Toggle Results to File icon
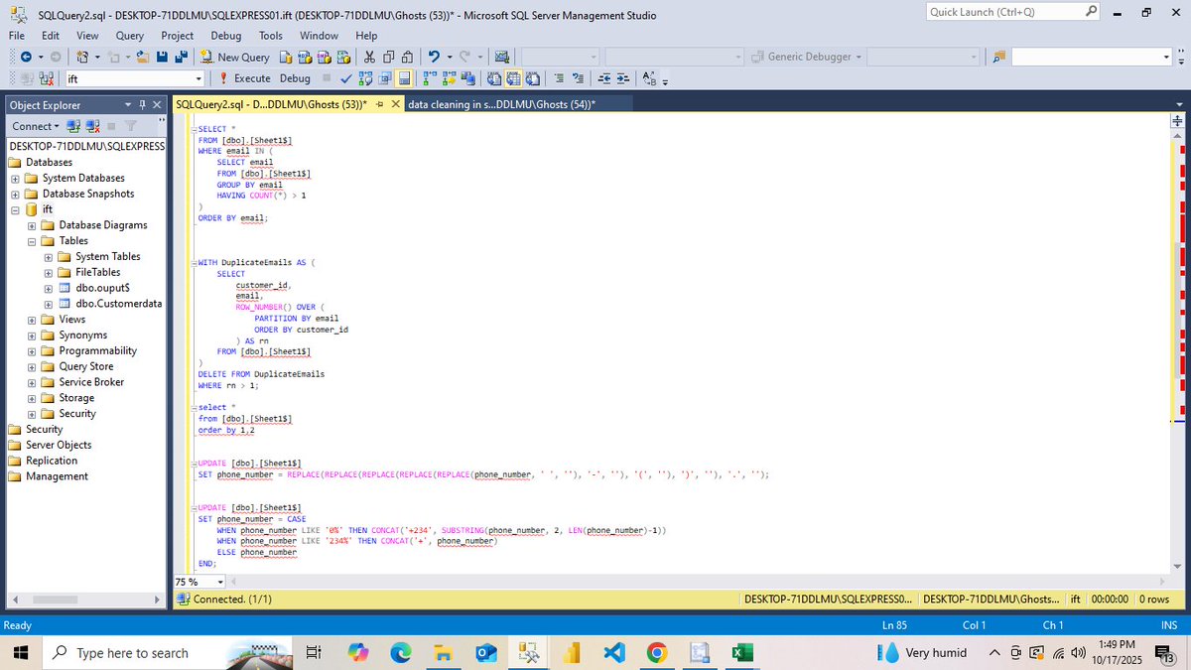 [533, 78]
